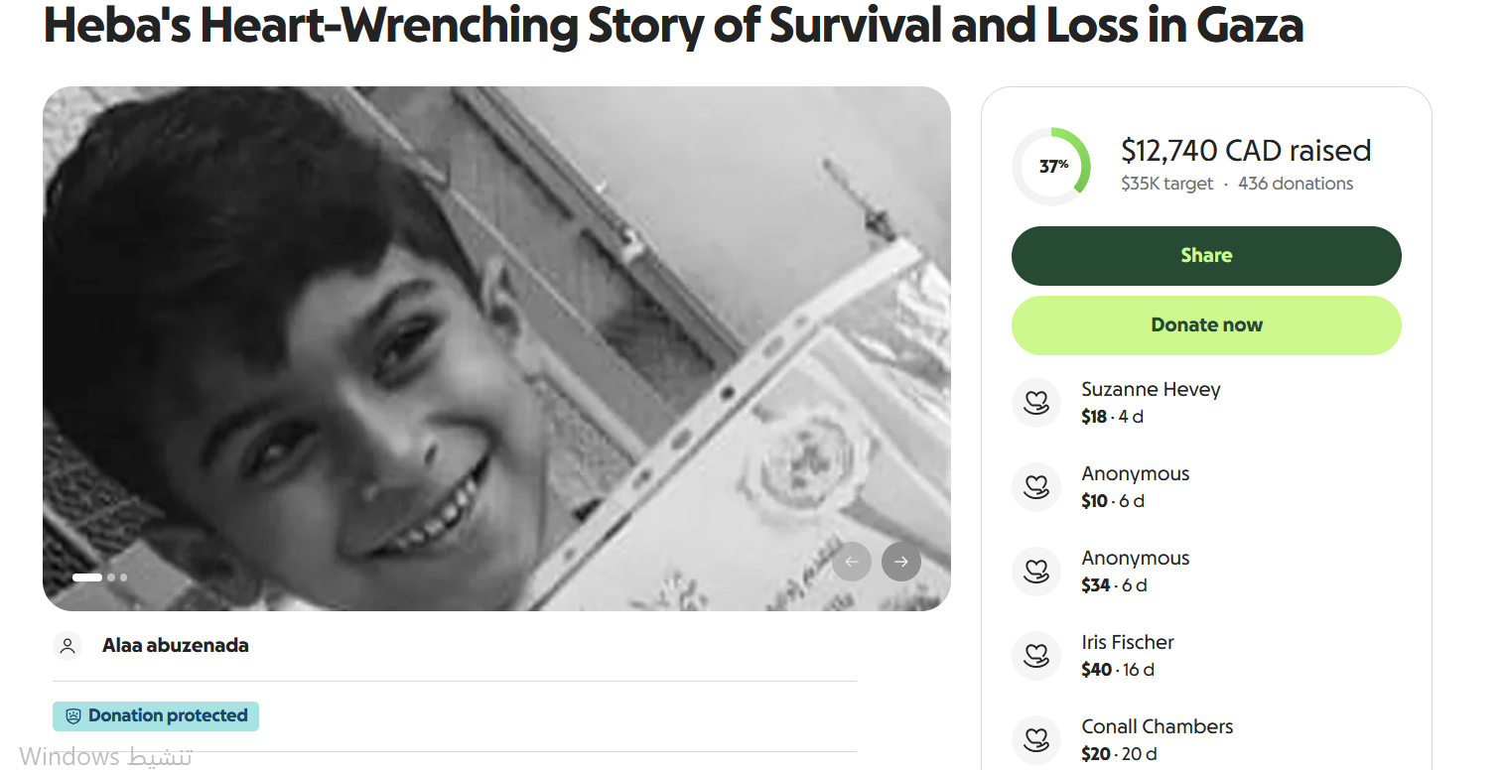Image resolution: width=1505 pixels, height=770 pixels.
Task: Click the shield icon in Donation protected badge
Action: point(73,716)
